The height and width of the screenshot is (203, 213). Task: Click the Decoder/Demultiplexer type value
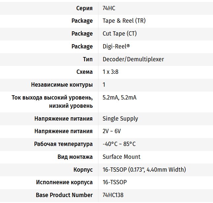[x=133, y=59]
